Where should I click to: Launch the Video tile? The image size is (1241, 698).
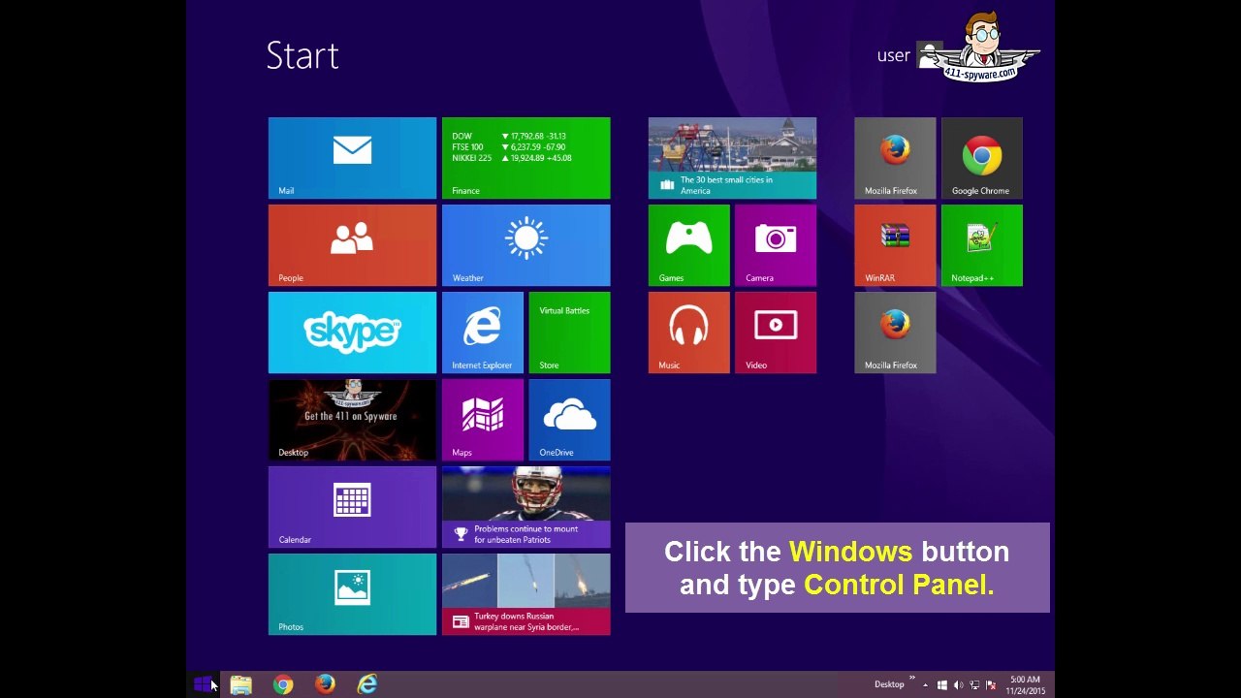point(776,333)
